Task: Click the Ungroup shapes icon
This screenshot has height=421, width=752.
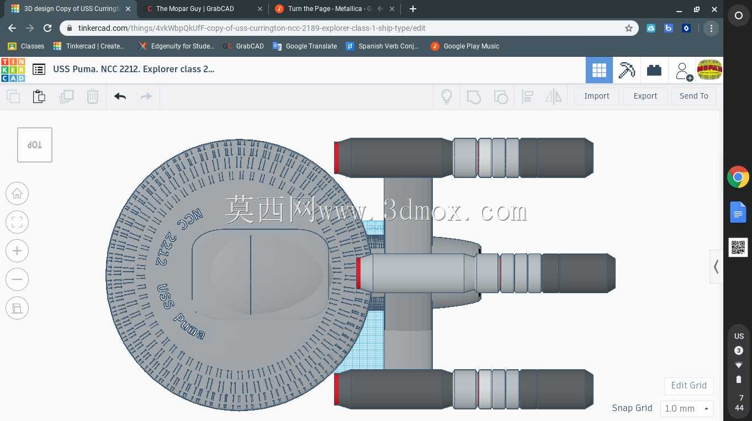Action: (x=501, y=97)
